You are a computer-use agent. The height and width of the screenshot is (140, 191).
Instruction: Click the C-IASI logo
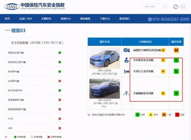(12, 7)
